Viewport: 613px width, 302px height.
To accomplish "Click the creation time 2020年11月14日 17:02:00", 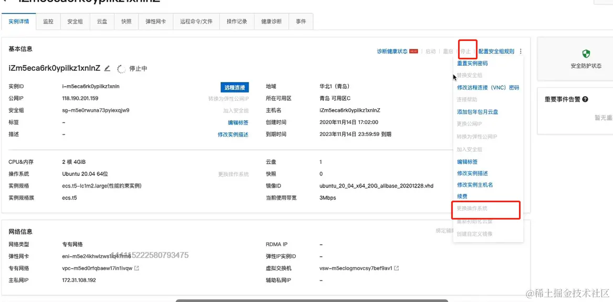I will tap(349, 122).
